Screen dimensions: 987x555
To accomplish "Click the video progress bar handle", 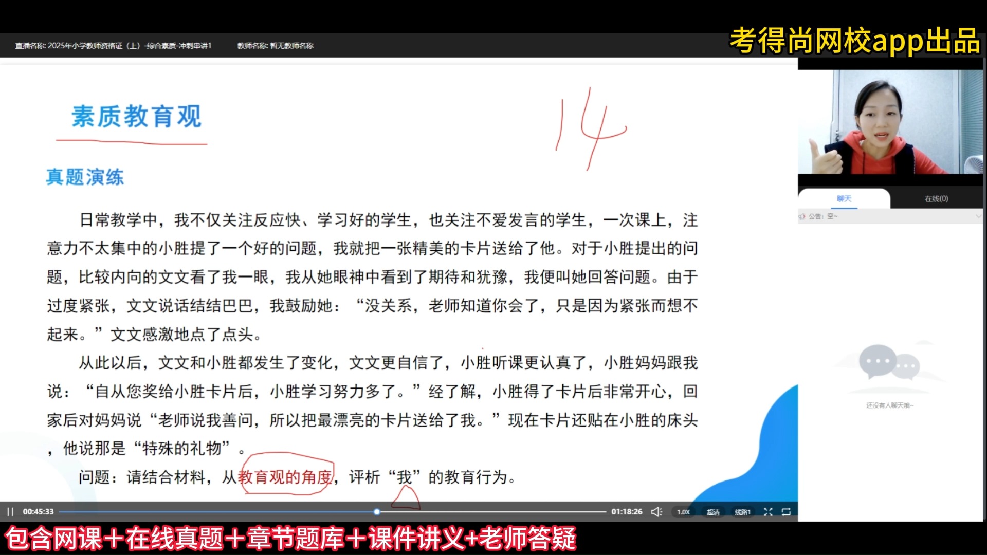I will coord(377,512).
